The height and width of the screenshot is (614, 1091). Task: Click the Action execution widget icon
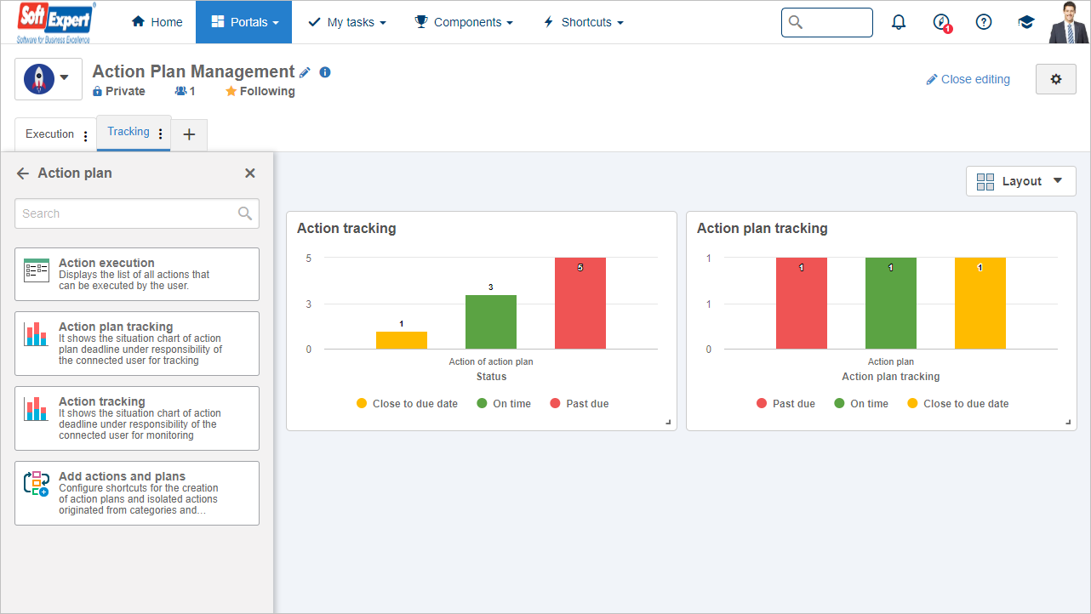37,270
